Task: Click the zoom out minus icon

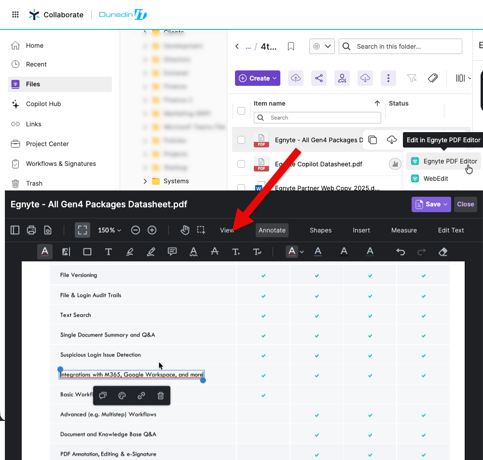Action: (136, 230)
